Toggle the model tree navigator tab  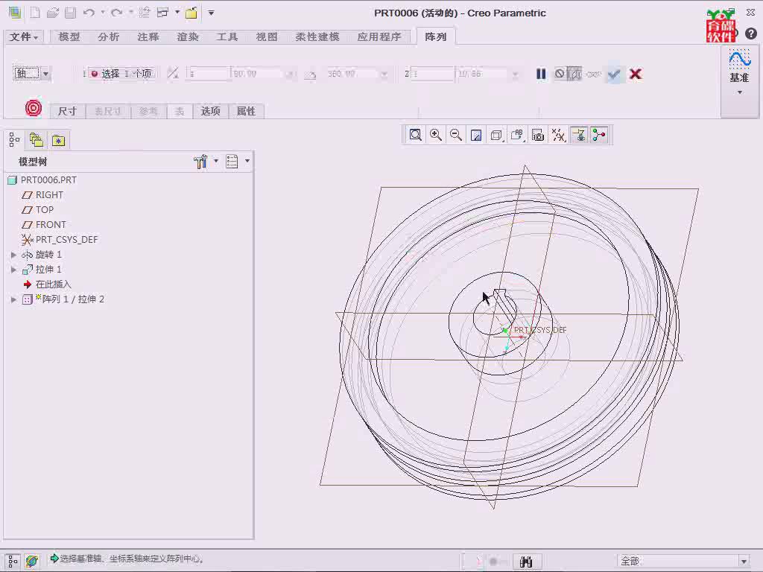(14, 140)
